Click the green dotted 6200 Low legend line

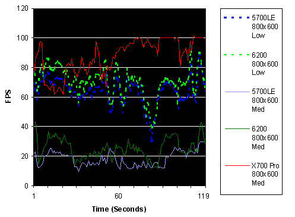click(x=237, y=55)
